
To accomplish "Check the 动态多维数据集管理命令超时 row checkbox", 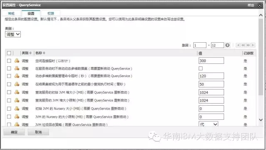I will tap(9, 76).
